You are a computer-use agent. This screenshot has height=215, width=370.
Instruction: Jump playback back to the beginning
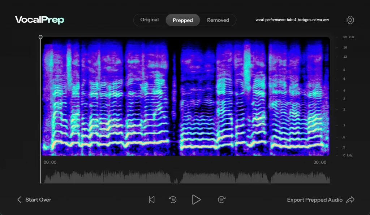[151, 199]
